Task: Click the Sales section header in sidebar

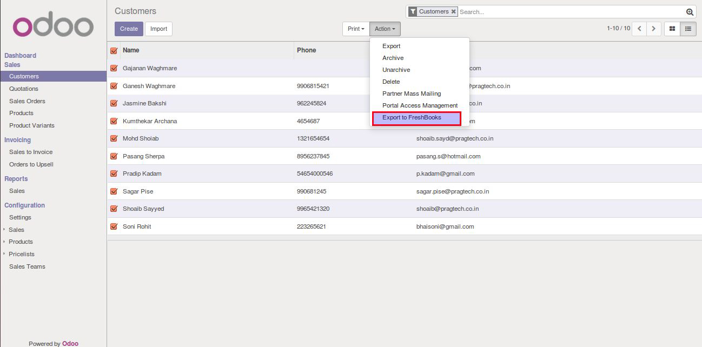Action: (x=12, y=65)
